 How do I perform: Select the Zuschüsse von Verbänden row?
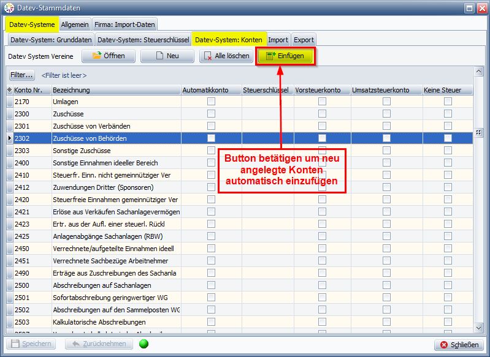[240, 126]
